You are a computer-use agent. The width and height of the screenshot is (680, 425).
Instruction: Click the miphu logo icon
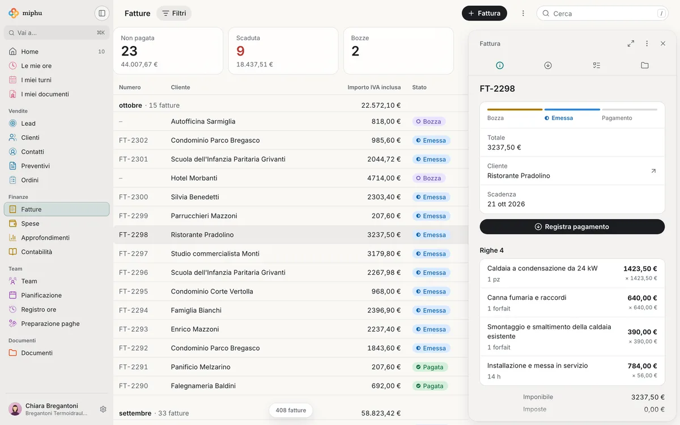point(14,13)
